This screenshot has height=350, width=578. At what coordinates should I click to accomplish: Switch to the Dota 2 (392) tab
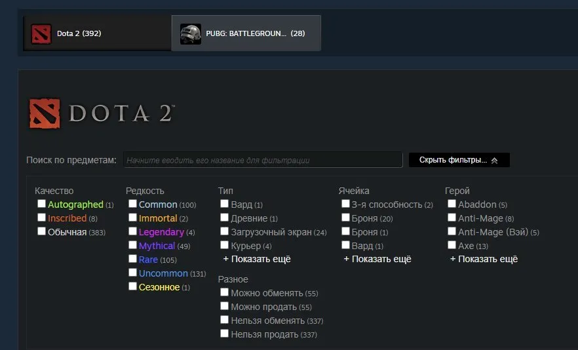click(97, 33)
